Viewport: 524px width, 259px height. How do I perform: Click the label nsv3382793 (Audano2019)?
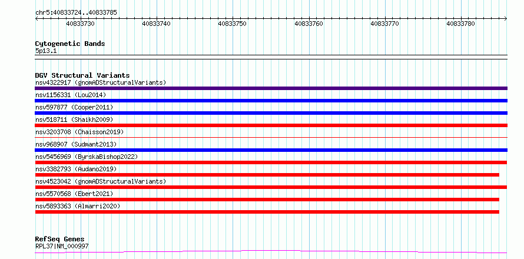76,169
